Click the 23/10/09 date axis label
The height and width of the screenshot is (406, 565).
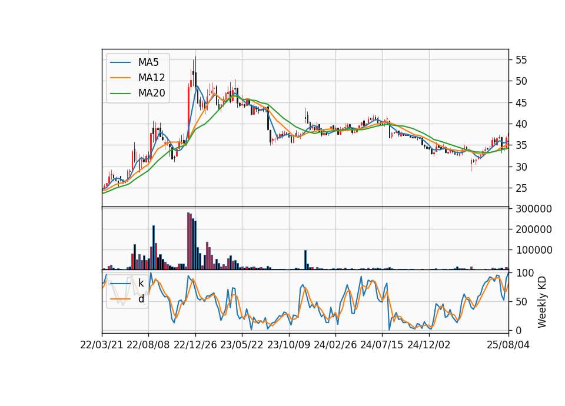point(288,345)
